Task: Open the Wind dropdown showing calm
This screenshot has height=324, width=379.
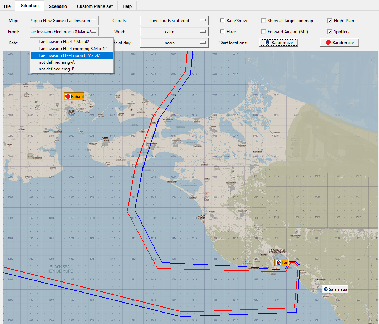Action: (174, 32)
